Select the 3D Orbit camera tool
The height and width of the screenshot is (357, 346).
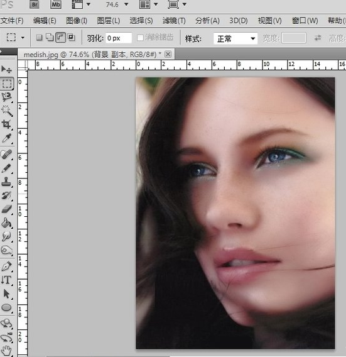7,338
